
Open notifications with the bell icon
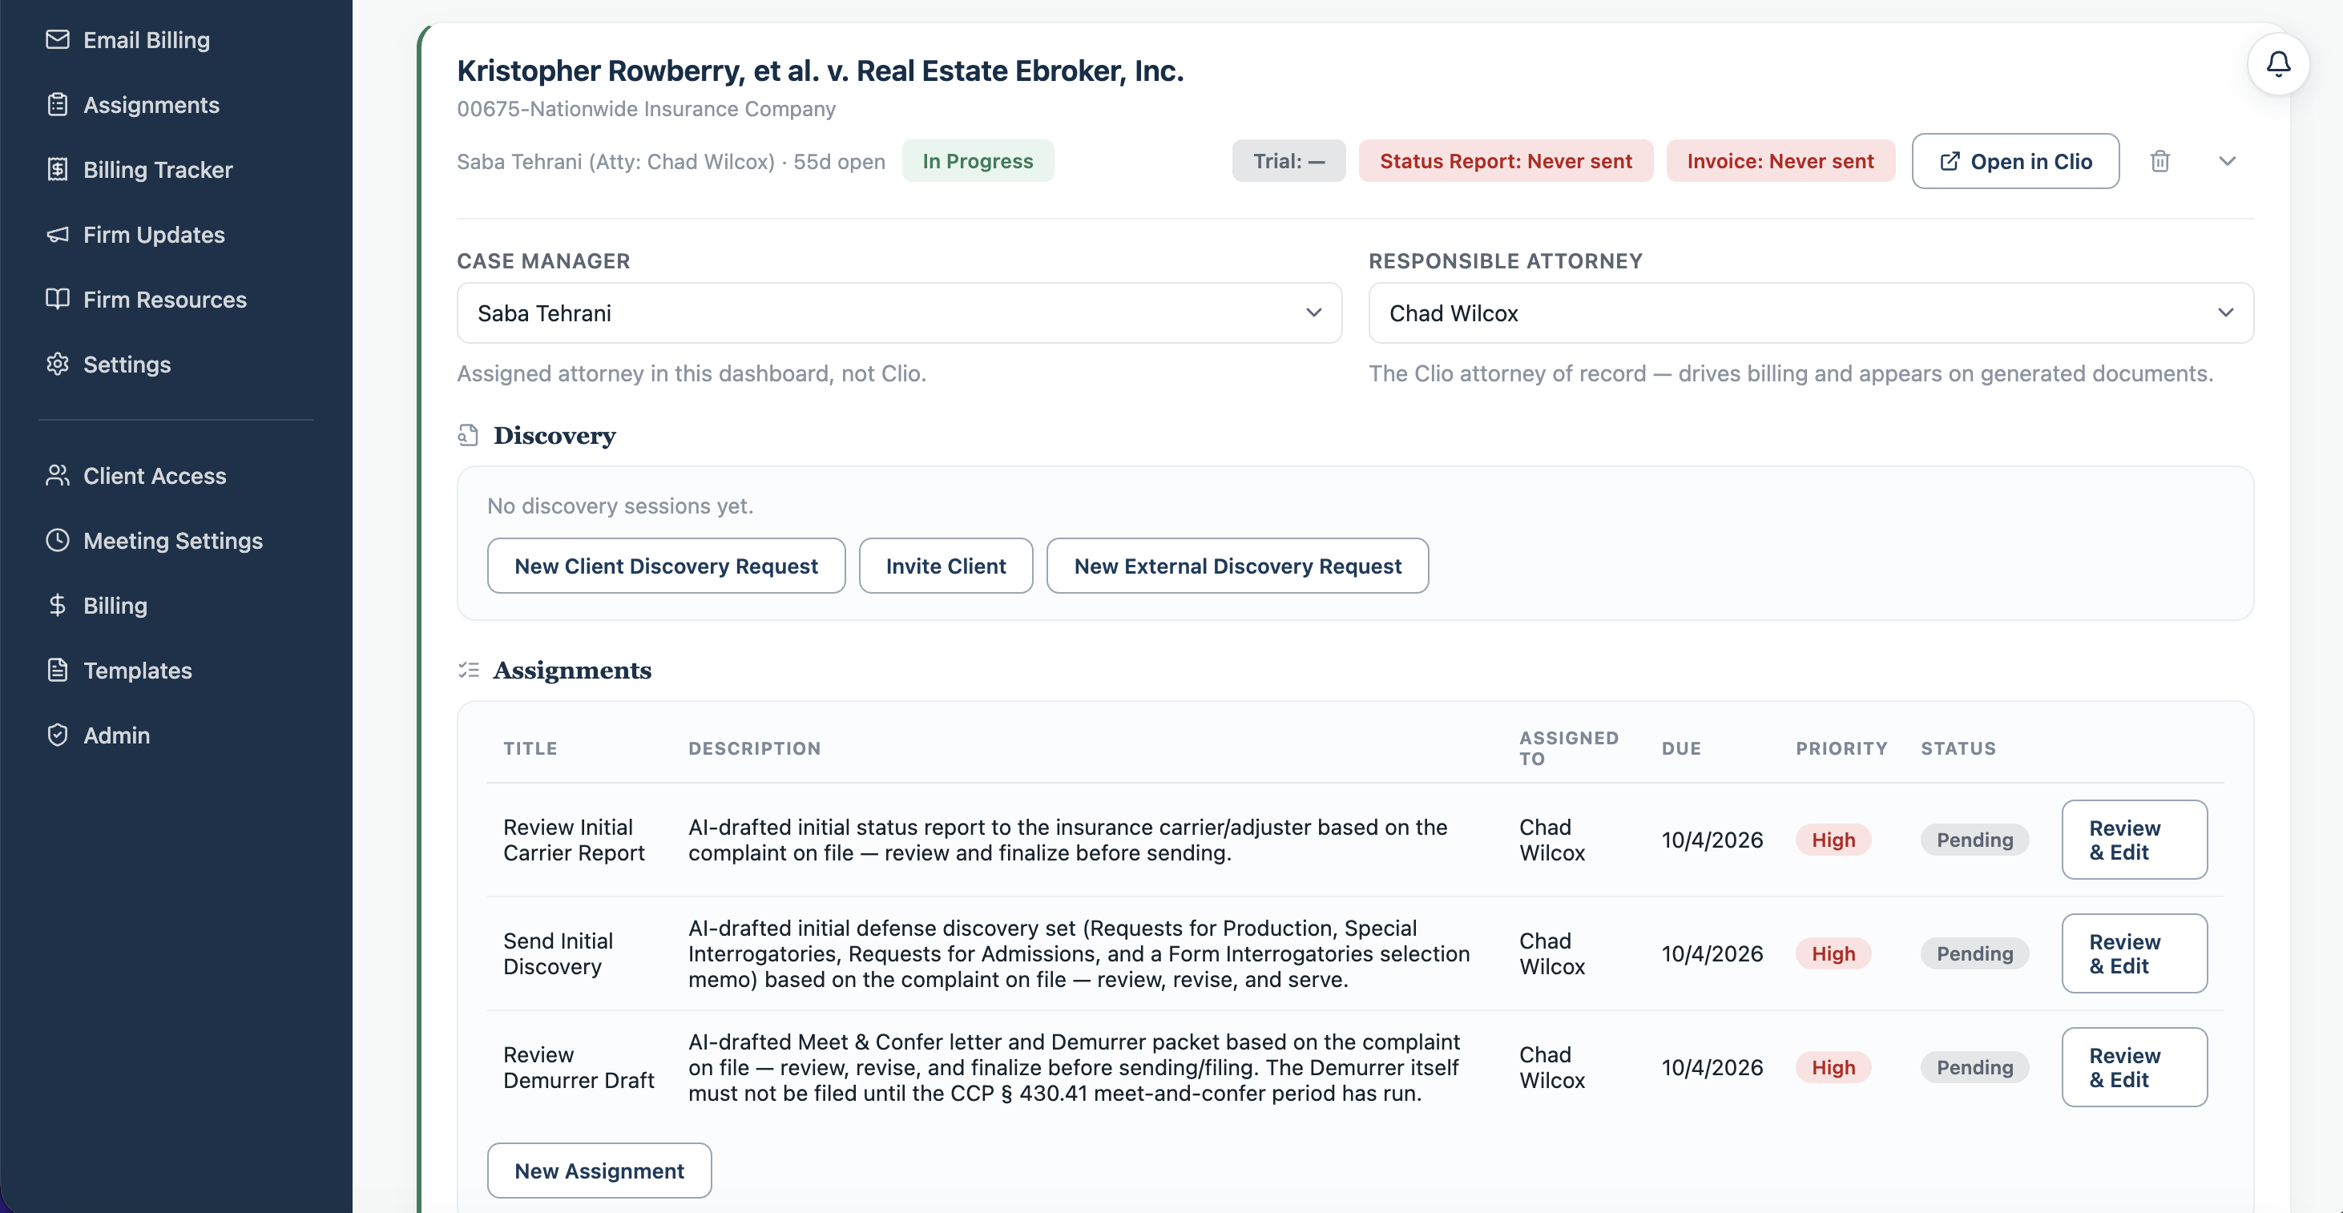tap(2277, 63)
